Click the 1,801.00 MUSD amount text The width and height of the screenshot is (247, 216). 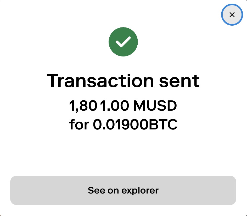coord(123,106)
